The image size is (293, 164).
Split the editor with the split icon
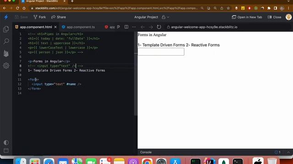pyautogui.click(x=126, y=27)
